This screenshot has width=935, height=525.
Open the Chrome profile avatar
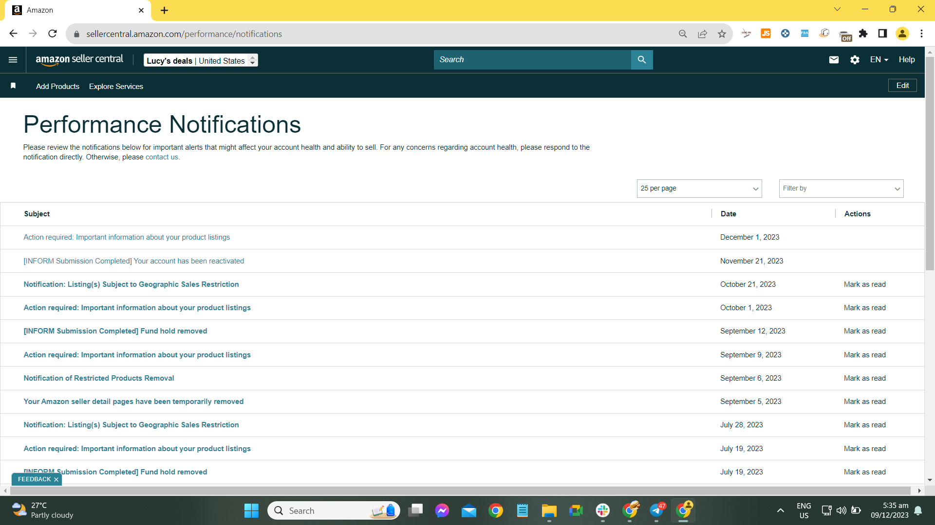click(902, 34)
